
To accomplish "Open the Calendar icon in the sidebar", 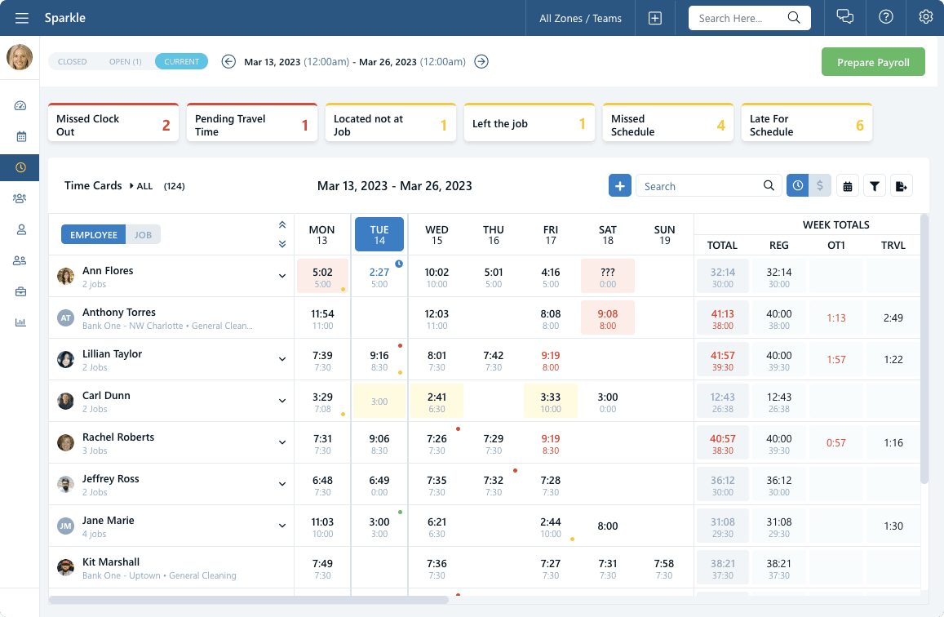I will (20, 136).
